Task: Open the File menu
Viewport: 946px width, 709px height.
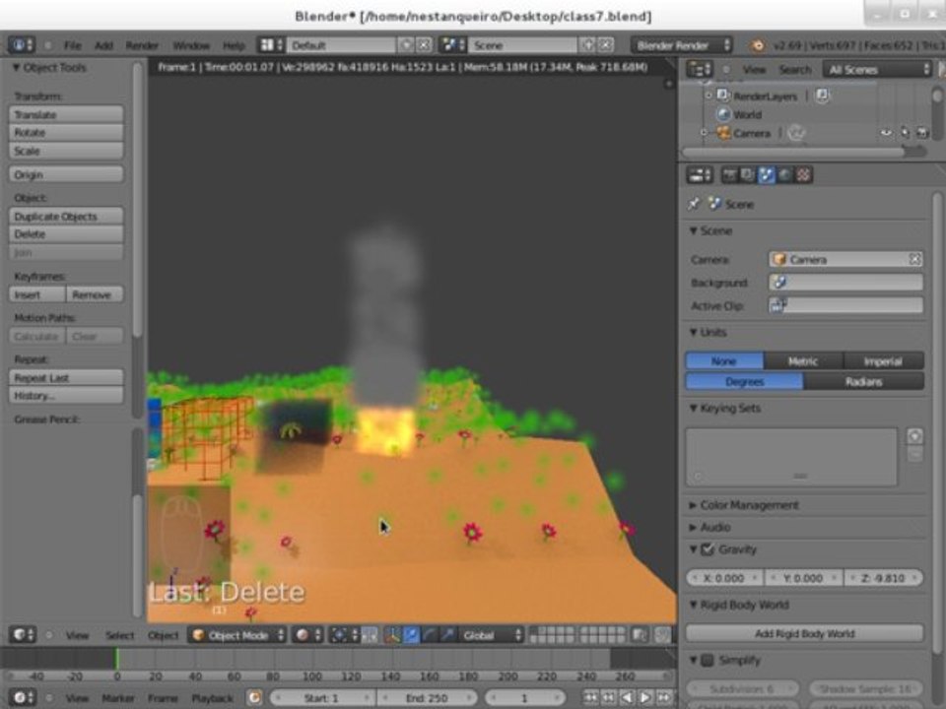Action: pos(72,45)
